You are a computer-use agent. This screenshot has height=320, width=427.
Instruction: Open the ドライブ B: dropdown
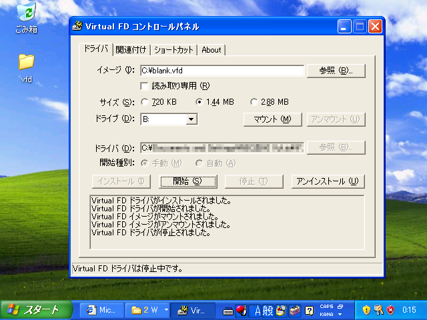pyautogui.click(x=191, y=119)
